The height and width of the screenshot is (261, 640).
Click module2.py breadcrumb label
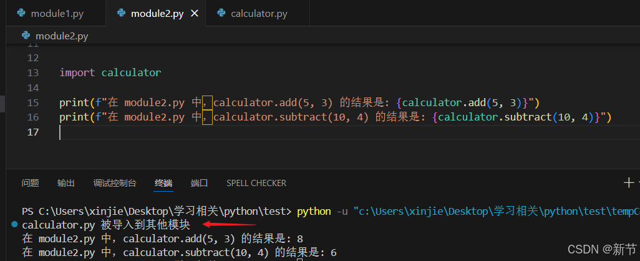coord(62,36)
